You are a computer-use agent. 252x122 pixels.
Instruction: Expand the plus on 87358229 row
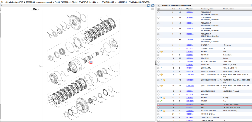tap(159, 48)
